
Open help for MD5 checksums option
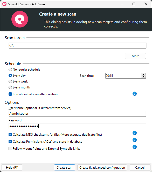[135, 133]
